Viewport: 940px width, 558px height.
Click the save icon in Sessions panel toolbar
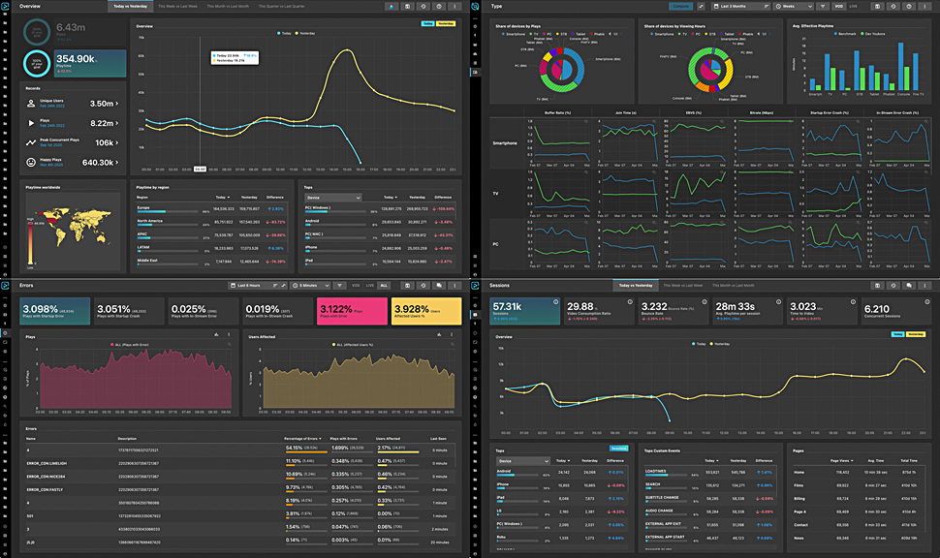(878, 285)
